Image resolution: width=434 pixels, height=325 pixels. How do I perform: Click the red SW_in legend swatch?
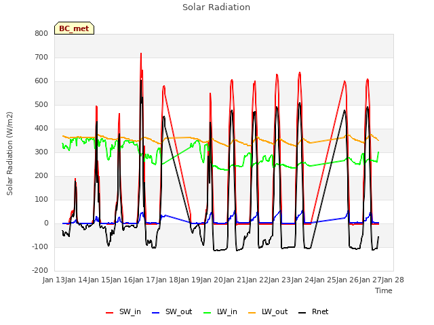click(110, 313)
